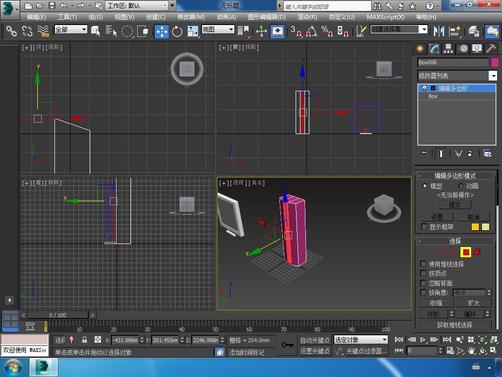
Task: Select the 模型 radio button
Action: pyautogui.click(x=425, y=186)
